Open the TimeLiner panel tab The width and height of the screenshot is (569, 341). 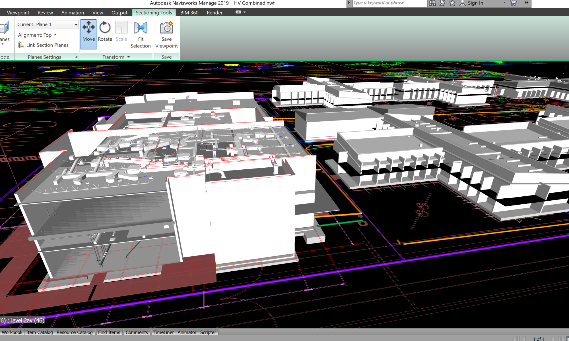[x=164, y=332]
